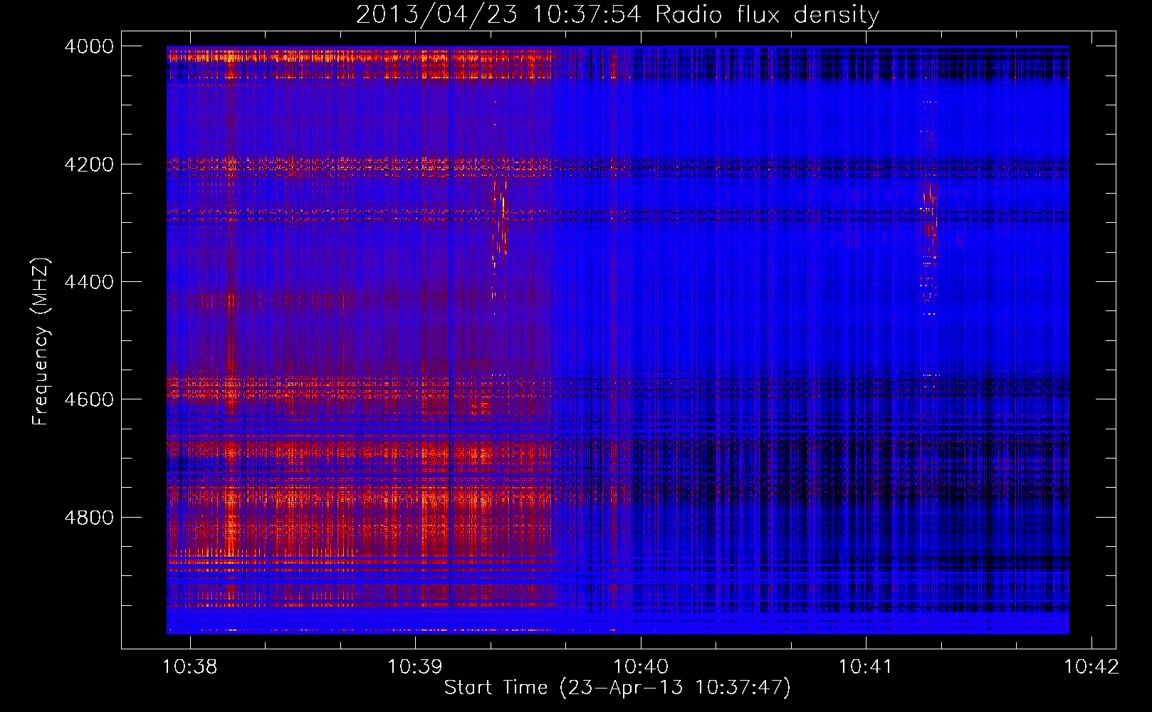The height and width of the screenshot is (712, 1152).
Task: Select the '4400' frequency axis label
Action: click(x=89, y=282)
